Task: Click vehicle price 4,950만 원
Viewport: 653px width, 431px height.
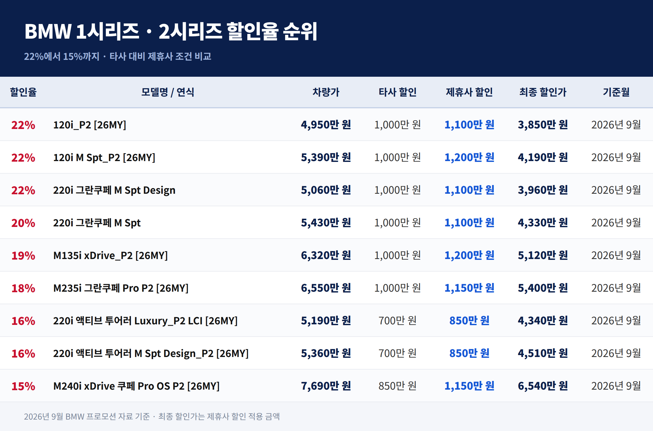Action: 326,125
